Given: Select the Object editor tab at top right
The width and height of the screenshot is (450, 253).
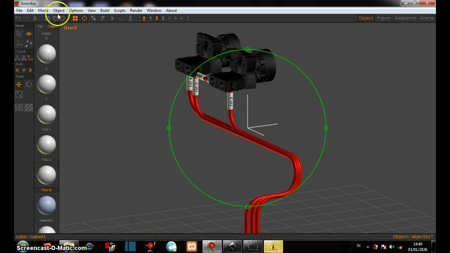Looking at the screenshot, I should [x=366, y=18].
